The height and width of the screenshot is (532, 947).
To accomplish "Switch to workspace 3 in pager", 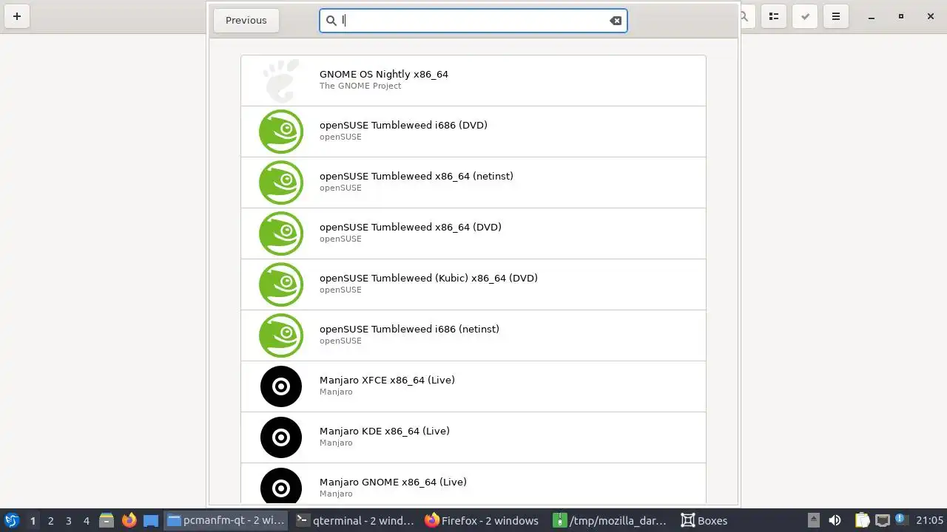I will click(68, 520).
